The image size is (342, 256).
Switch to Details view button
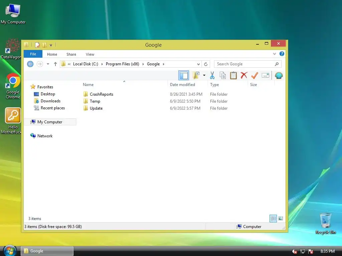click(x=273, y=218)
